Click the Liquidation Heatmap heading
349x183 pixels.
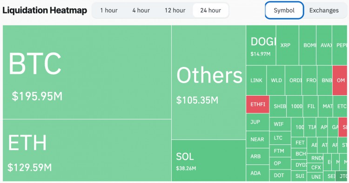coord(45,10)
